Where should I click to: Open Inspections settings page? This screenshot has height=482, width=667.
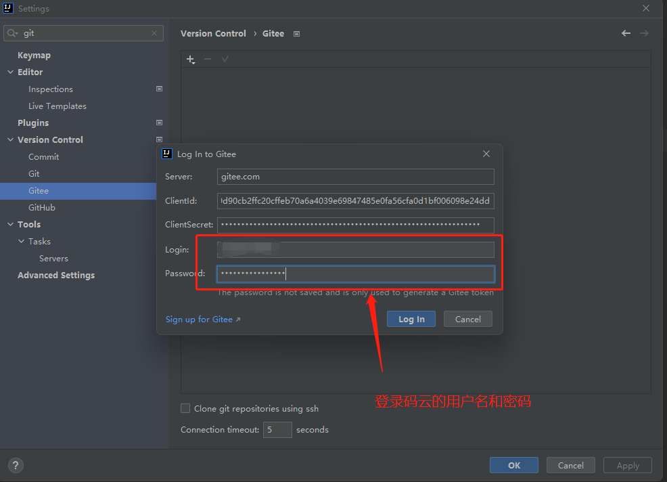tap(51, 89)
